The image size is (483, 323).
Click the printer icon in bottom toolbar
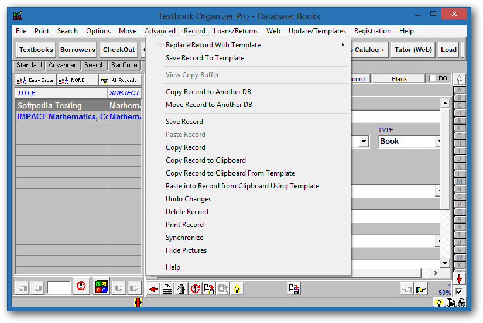tap(167, 289)
